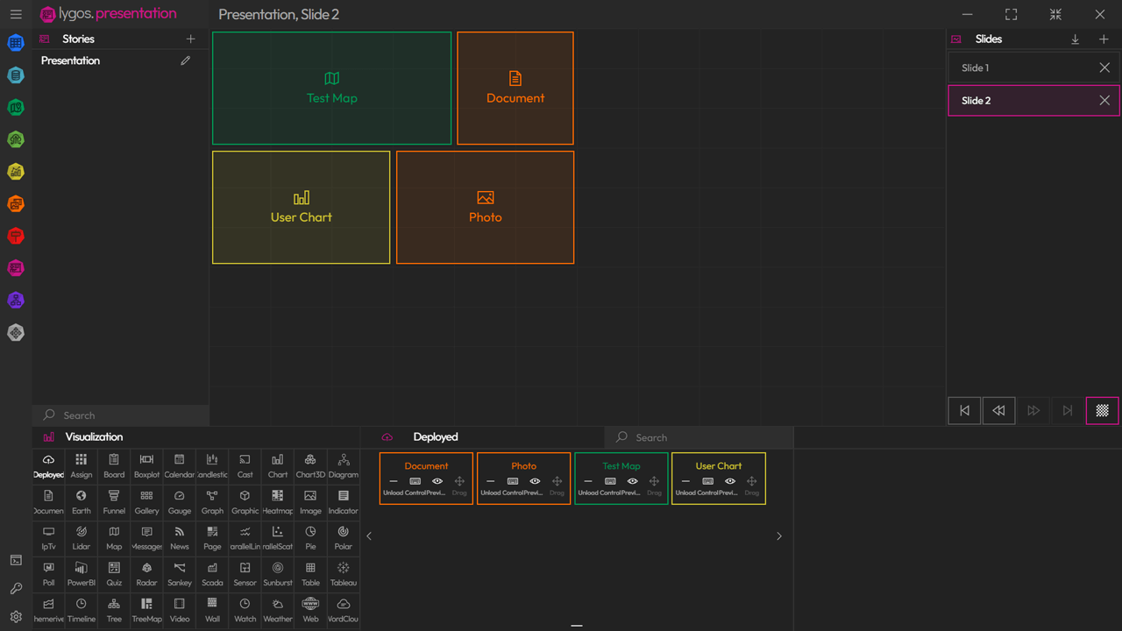Viewport: 1122px width, 631px height.
Task: Open the Sankey visualization
Action: [x=179, y=572]
